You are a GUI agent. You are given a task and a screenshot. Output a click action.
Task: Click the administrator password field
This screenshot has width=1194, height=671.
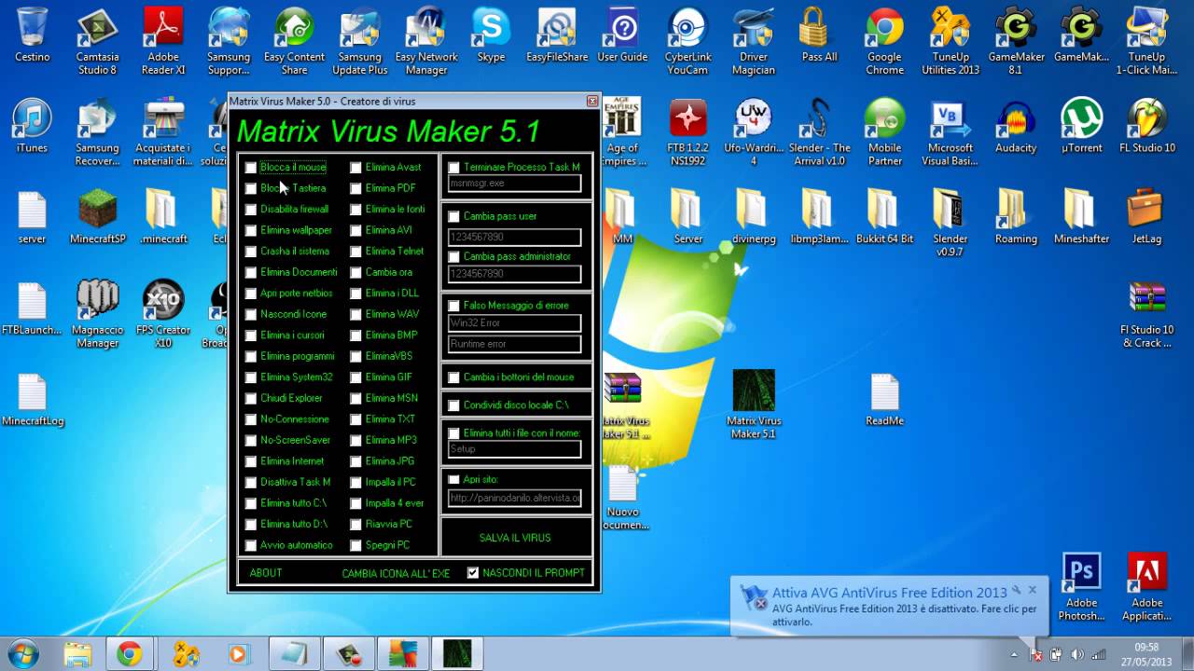(514, 274)
